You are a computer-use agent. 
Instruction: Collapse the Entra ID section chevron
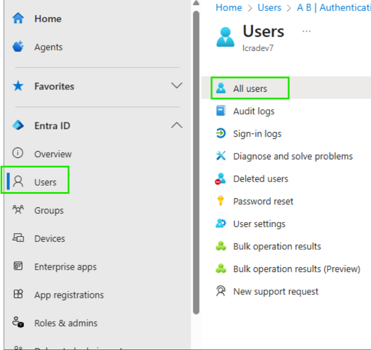click(x=177, y=125)
